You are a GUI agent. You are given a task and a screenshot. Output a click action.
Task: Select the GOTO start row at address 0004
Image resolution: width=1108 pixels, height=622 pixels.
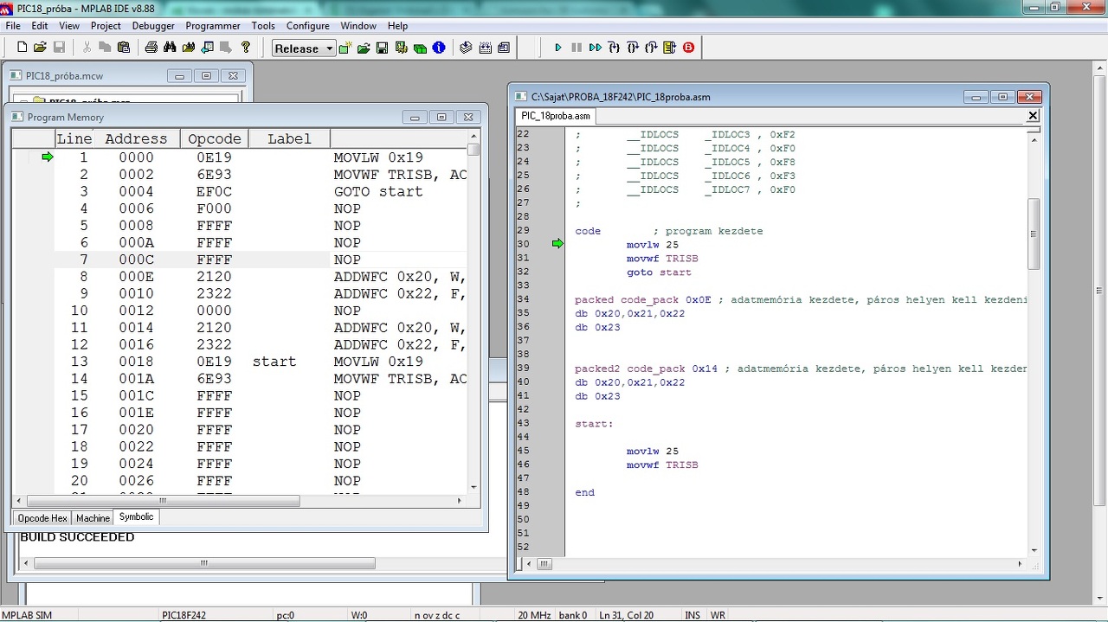[x=260, y=191]
